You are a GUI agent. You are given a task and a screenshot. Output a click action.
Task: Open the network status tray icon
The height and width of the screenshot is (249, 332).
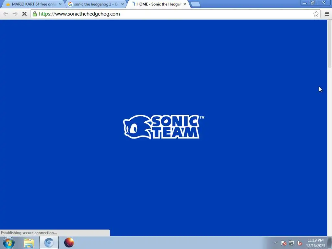point(291,243)
